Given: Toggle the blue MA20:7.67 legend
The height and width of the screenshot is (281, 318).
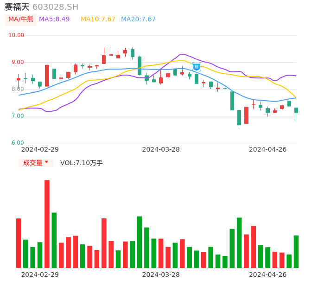Looking at the screenshot, I should (138, 19).
